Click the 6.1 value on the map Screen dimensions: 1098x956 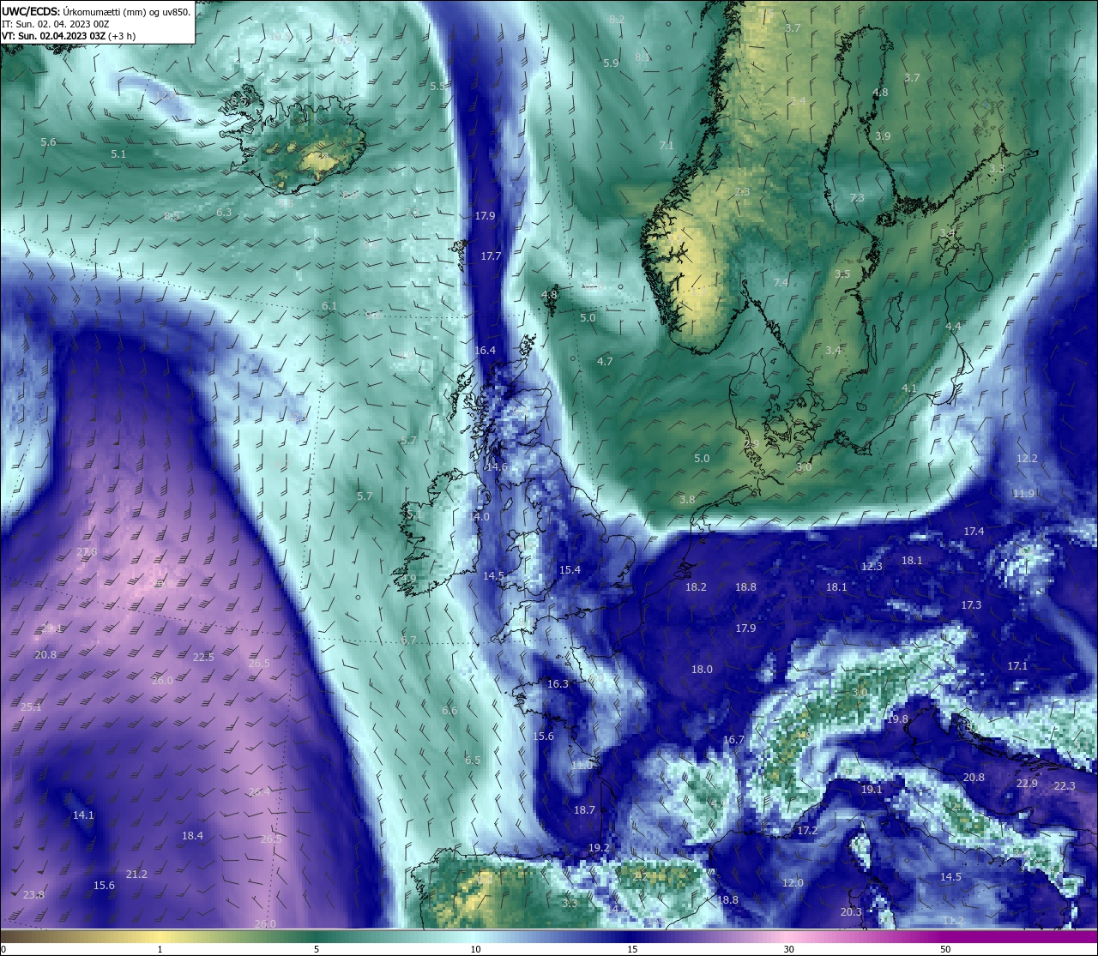tap(329, 305)
